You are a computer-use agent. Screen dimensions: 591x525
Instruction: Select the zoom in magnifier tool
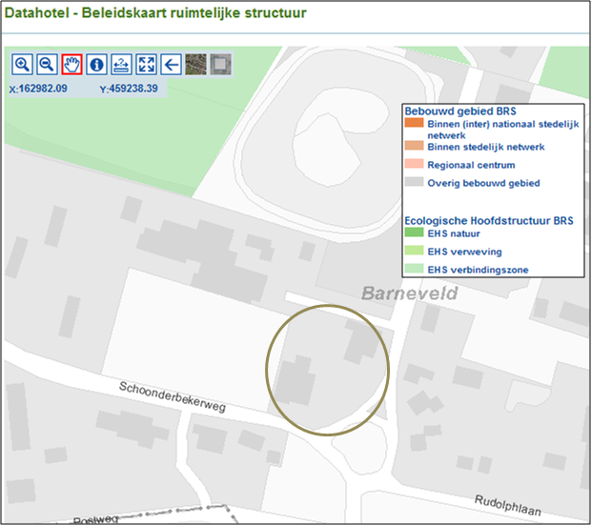click(22, 64)
